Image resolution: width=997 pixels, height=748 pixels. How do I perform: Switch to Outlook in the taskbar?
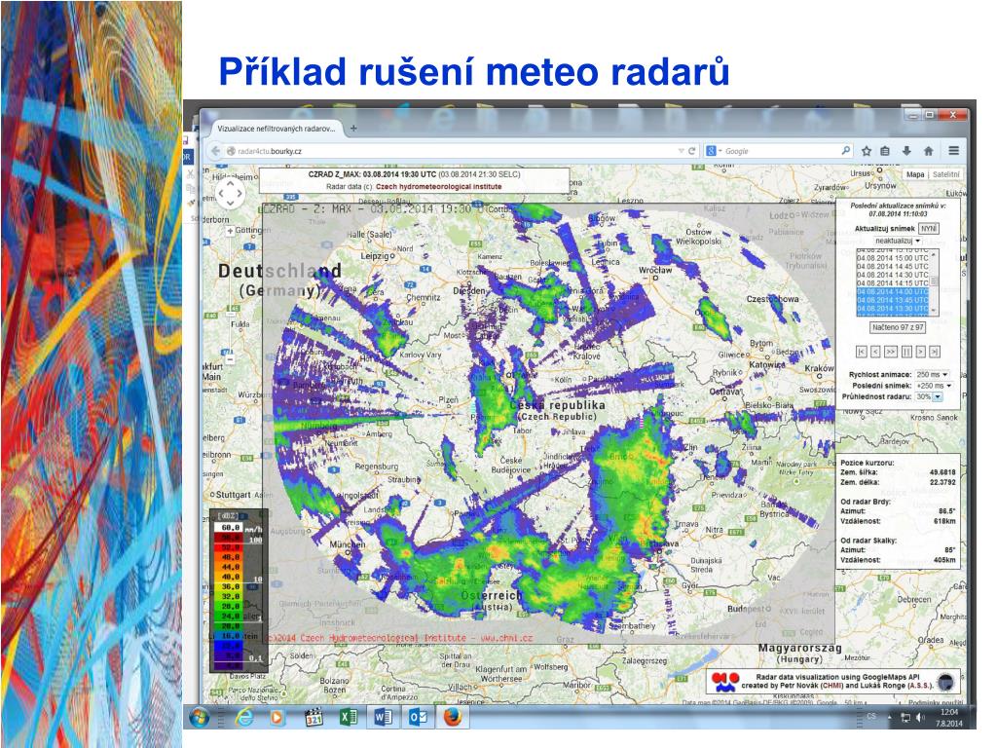pos(418,718)
